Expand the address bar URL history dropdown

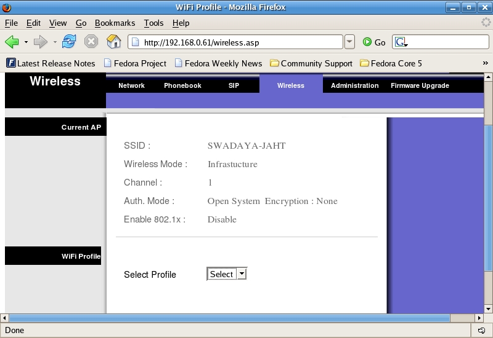tap(349, 42)
